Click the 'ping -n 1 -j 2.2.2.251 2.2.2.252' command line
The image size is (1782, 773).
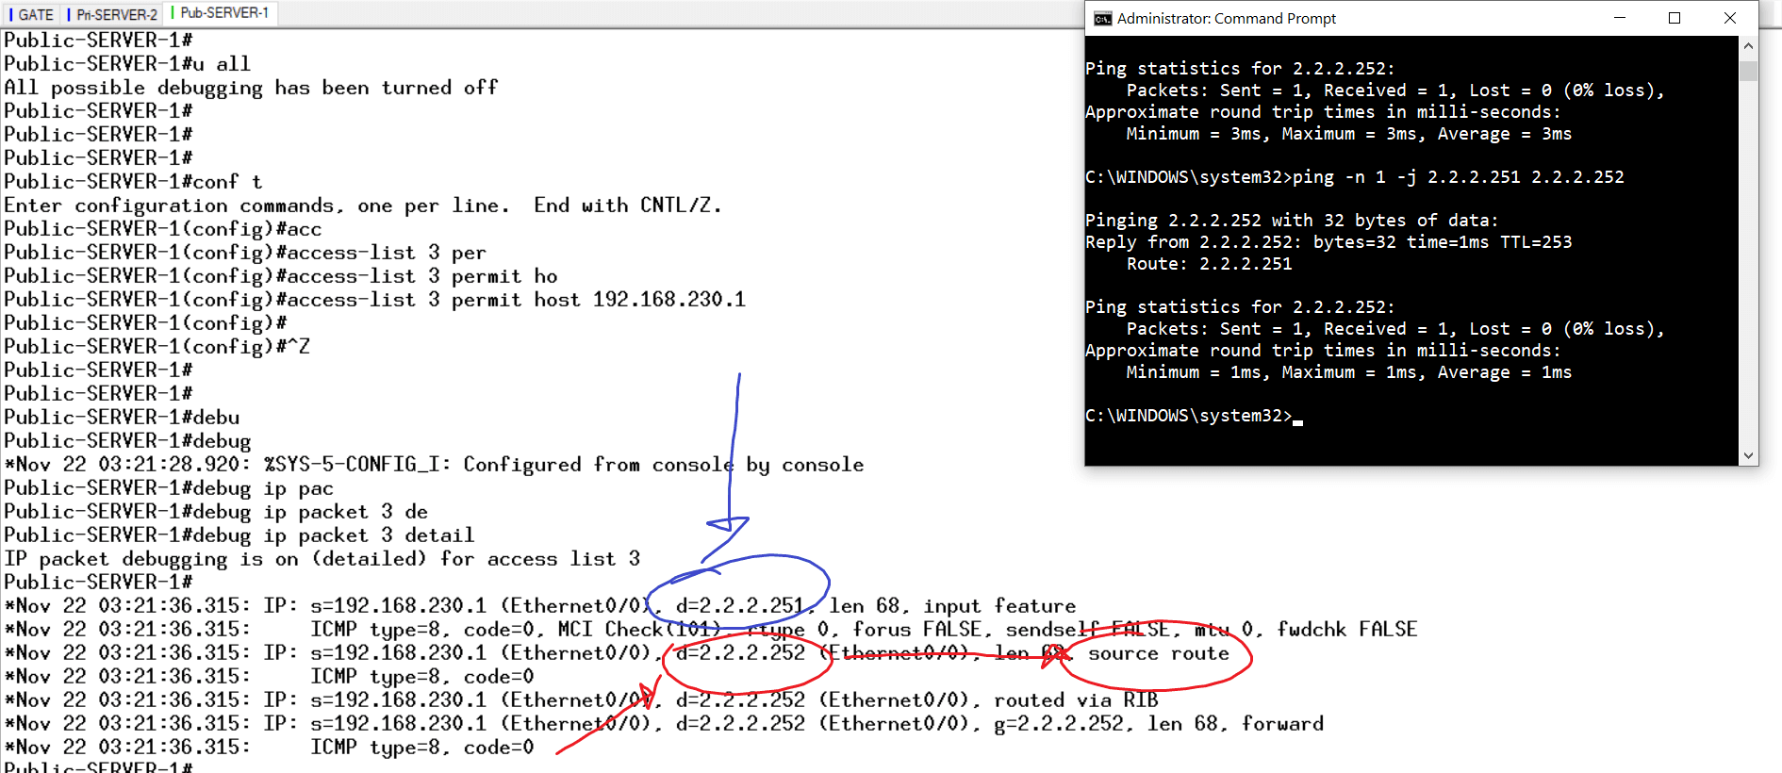1354,177
